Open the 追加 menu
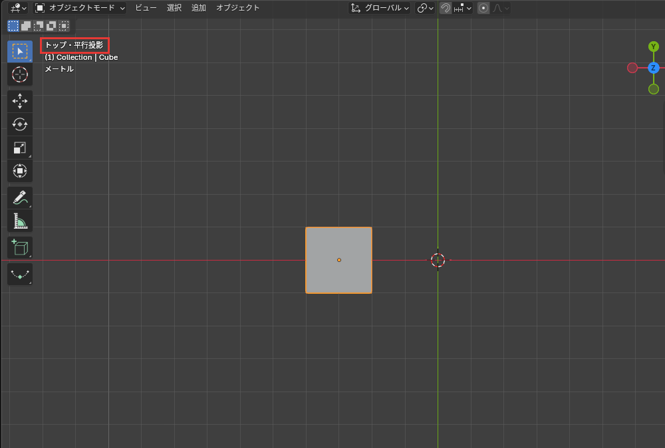Viewport: 665px width, 448px height. pyautogui.click(x=198, y=8)
